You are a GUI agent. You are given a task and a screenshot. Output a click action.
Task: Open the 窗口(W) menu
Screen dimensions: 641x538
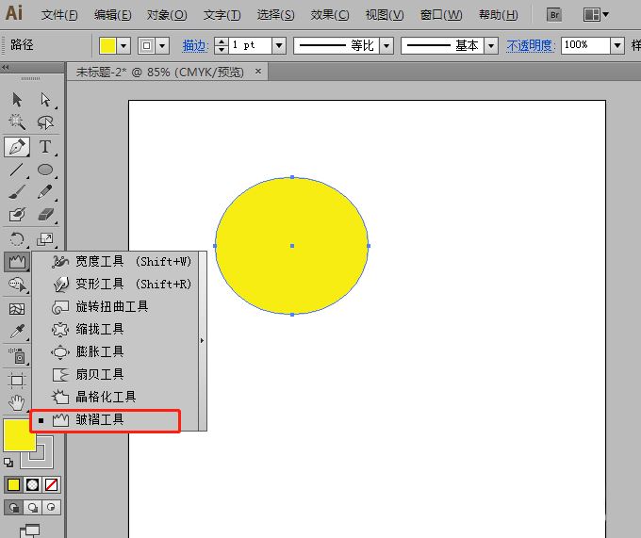pyautogui.click(x=441, y=15)
